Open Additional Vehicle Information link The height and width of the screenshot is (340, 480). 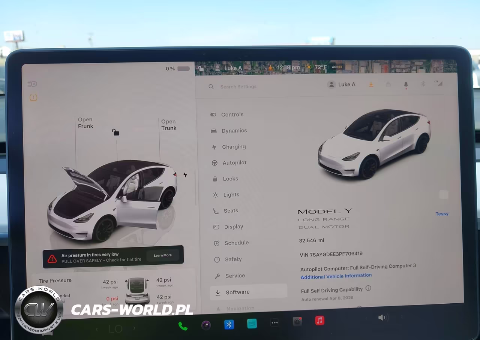click(x=336, y=276)
